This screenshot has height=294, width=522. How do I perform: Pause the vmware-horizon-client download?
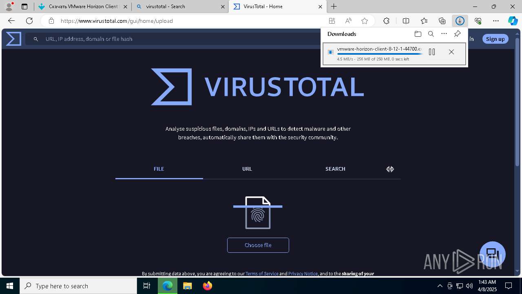click(432, 52)
